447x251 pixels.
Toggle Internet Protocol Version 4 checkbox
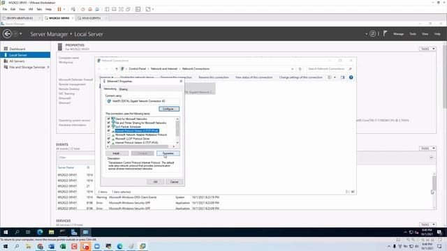[x=109, y=130]
